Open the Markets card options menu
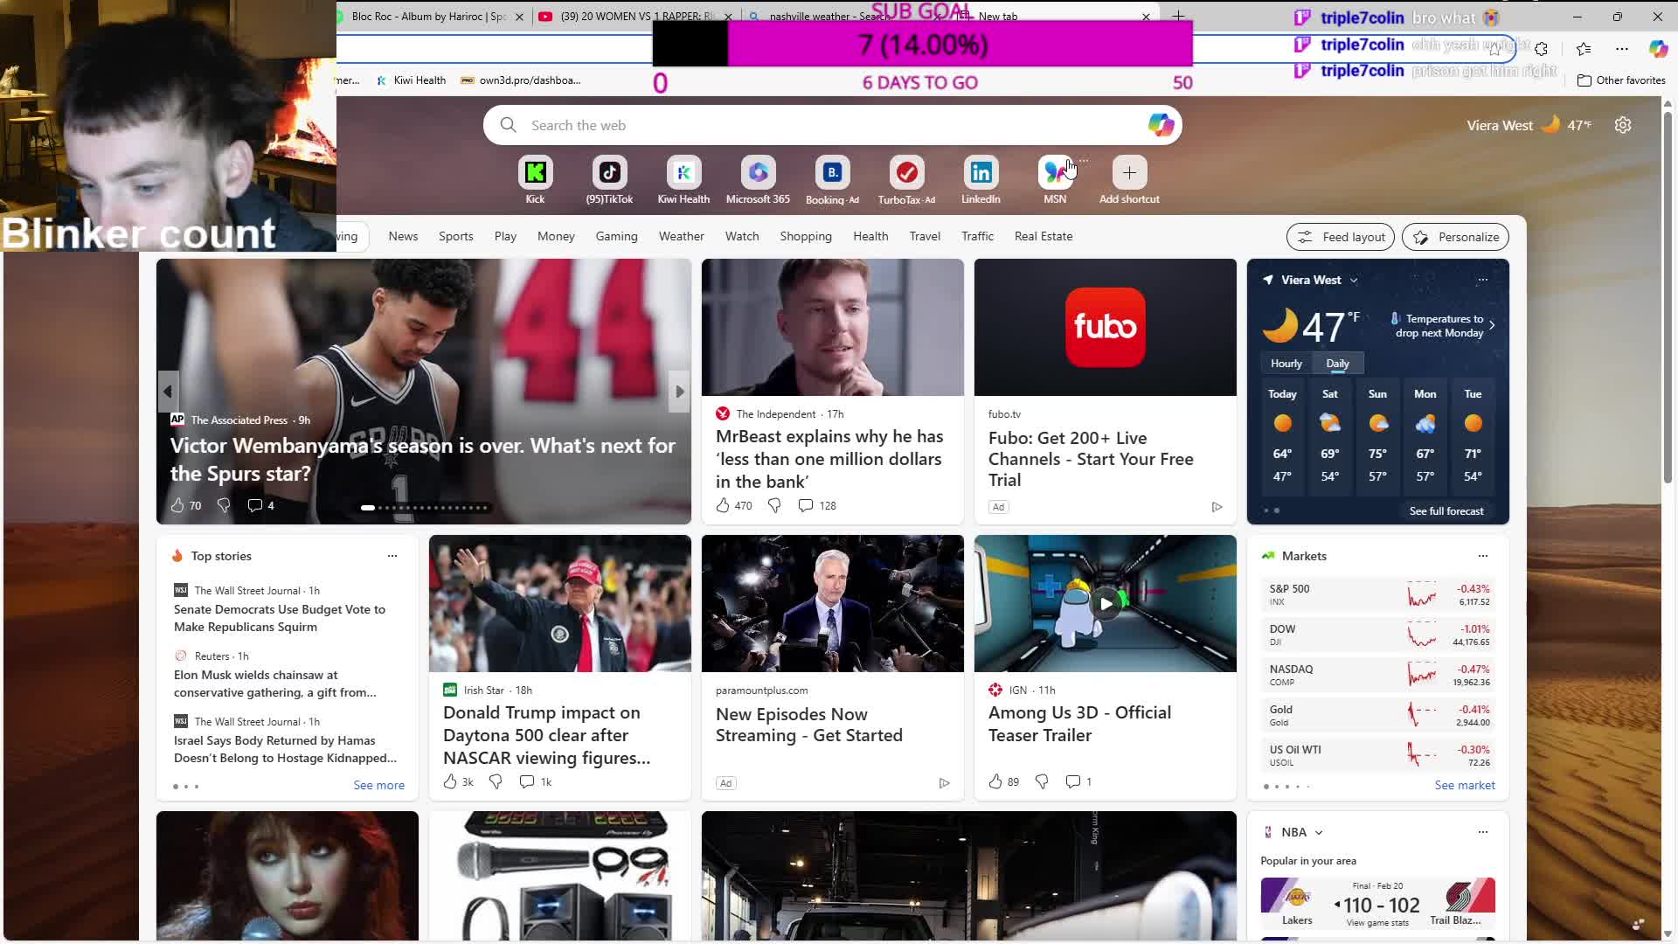1678x944 pixels. (x=1483, y=556)
